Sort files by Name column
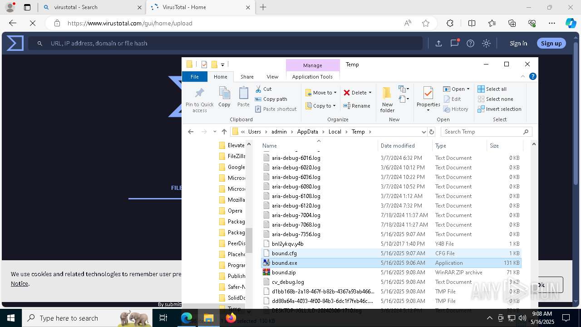581x327 pixels. click(x=319, y=146)
